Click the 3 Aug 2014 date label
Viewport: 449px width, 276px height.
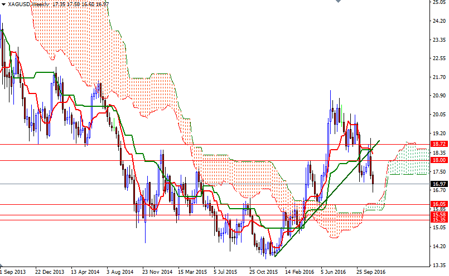pyautogui.click(x=120, y=272)
